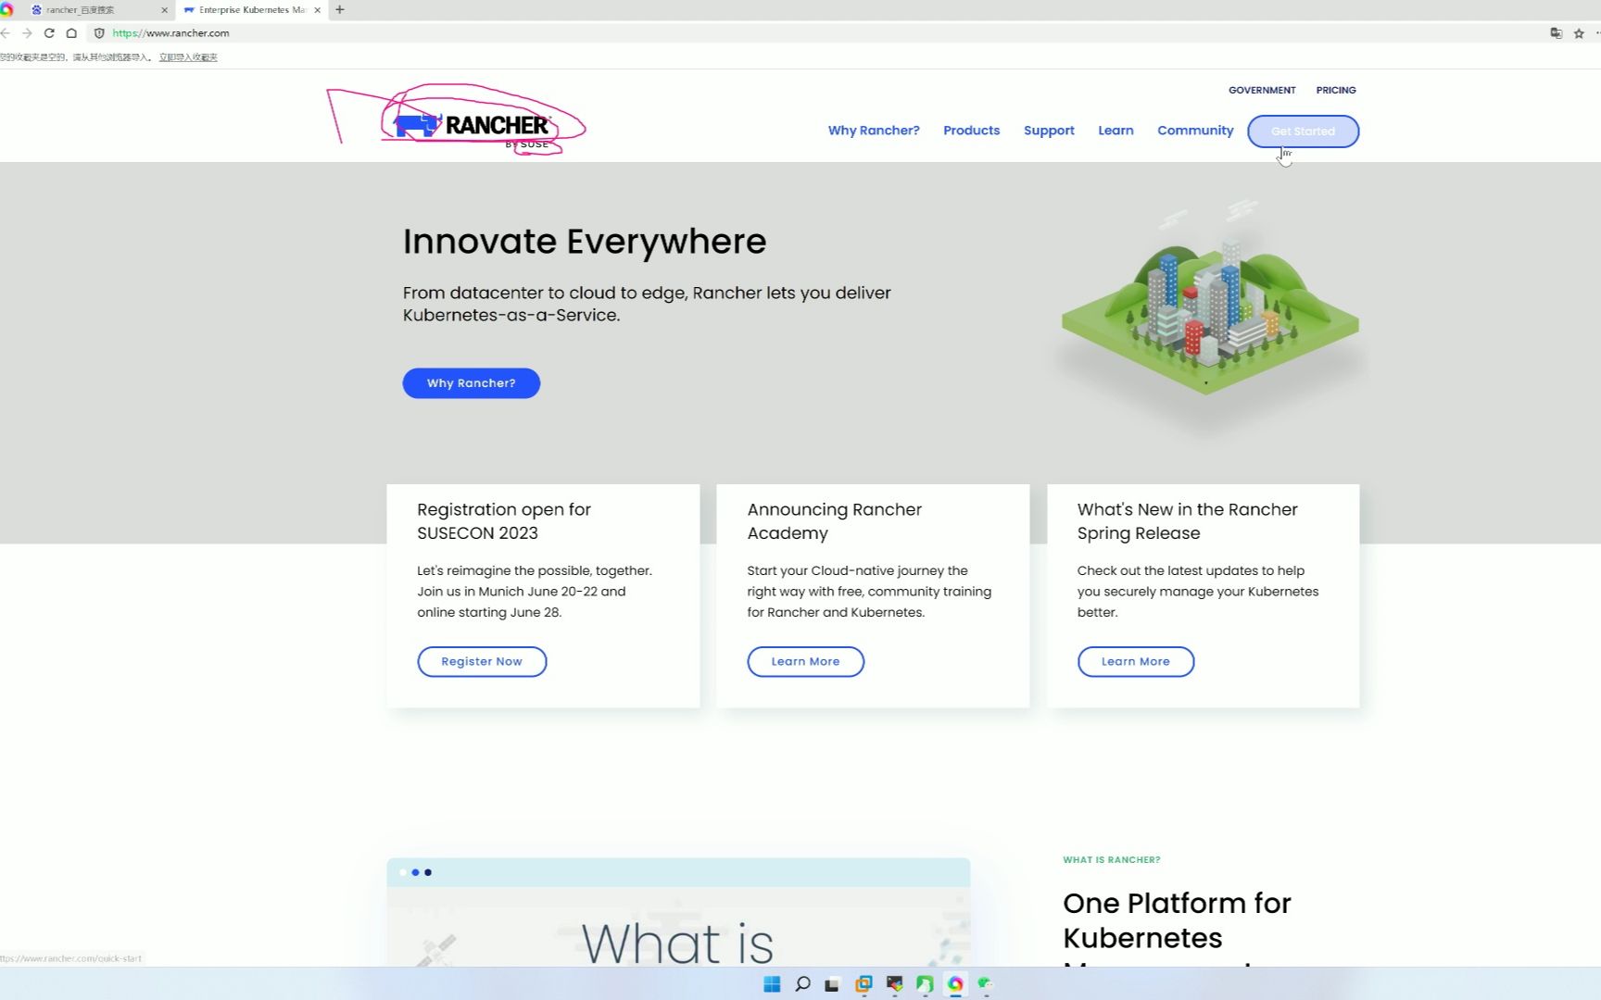1601x1000 pixels.
Task: Click Register Now for SUSECON 2023
Action: click(482, 662)
